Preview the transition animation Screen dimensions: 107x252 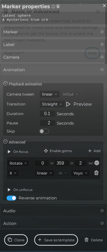coord(79,104)
